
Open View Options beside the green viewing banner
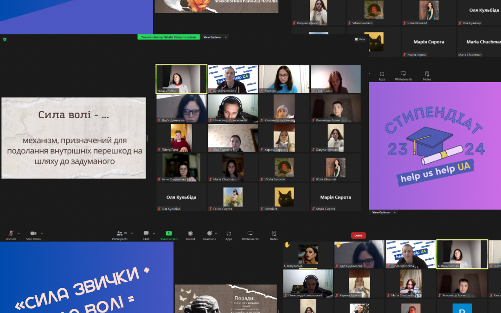click(215, 37)
